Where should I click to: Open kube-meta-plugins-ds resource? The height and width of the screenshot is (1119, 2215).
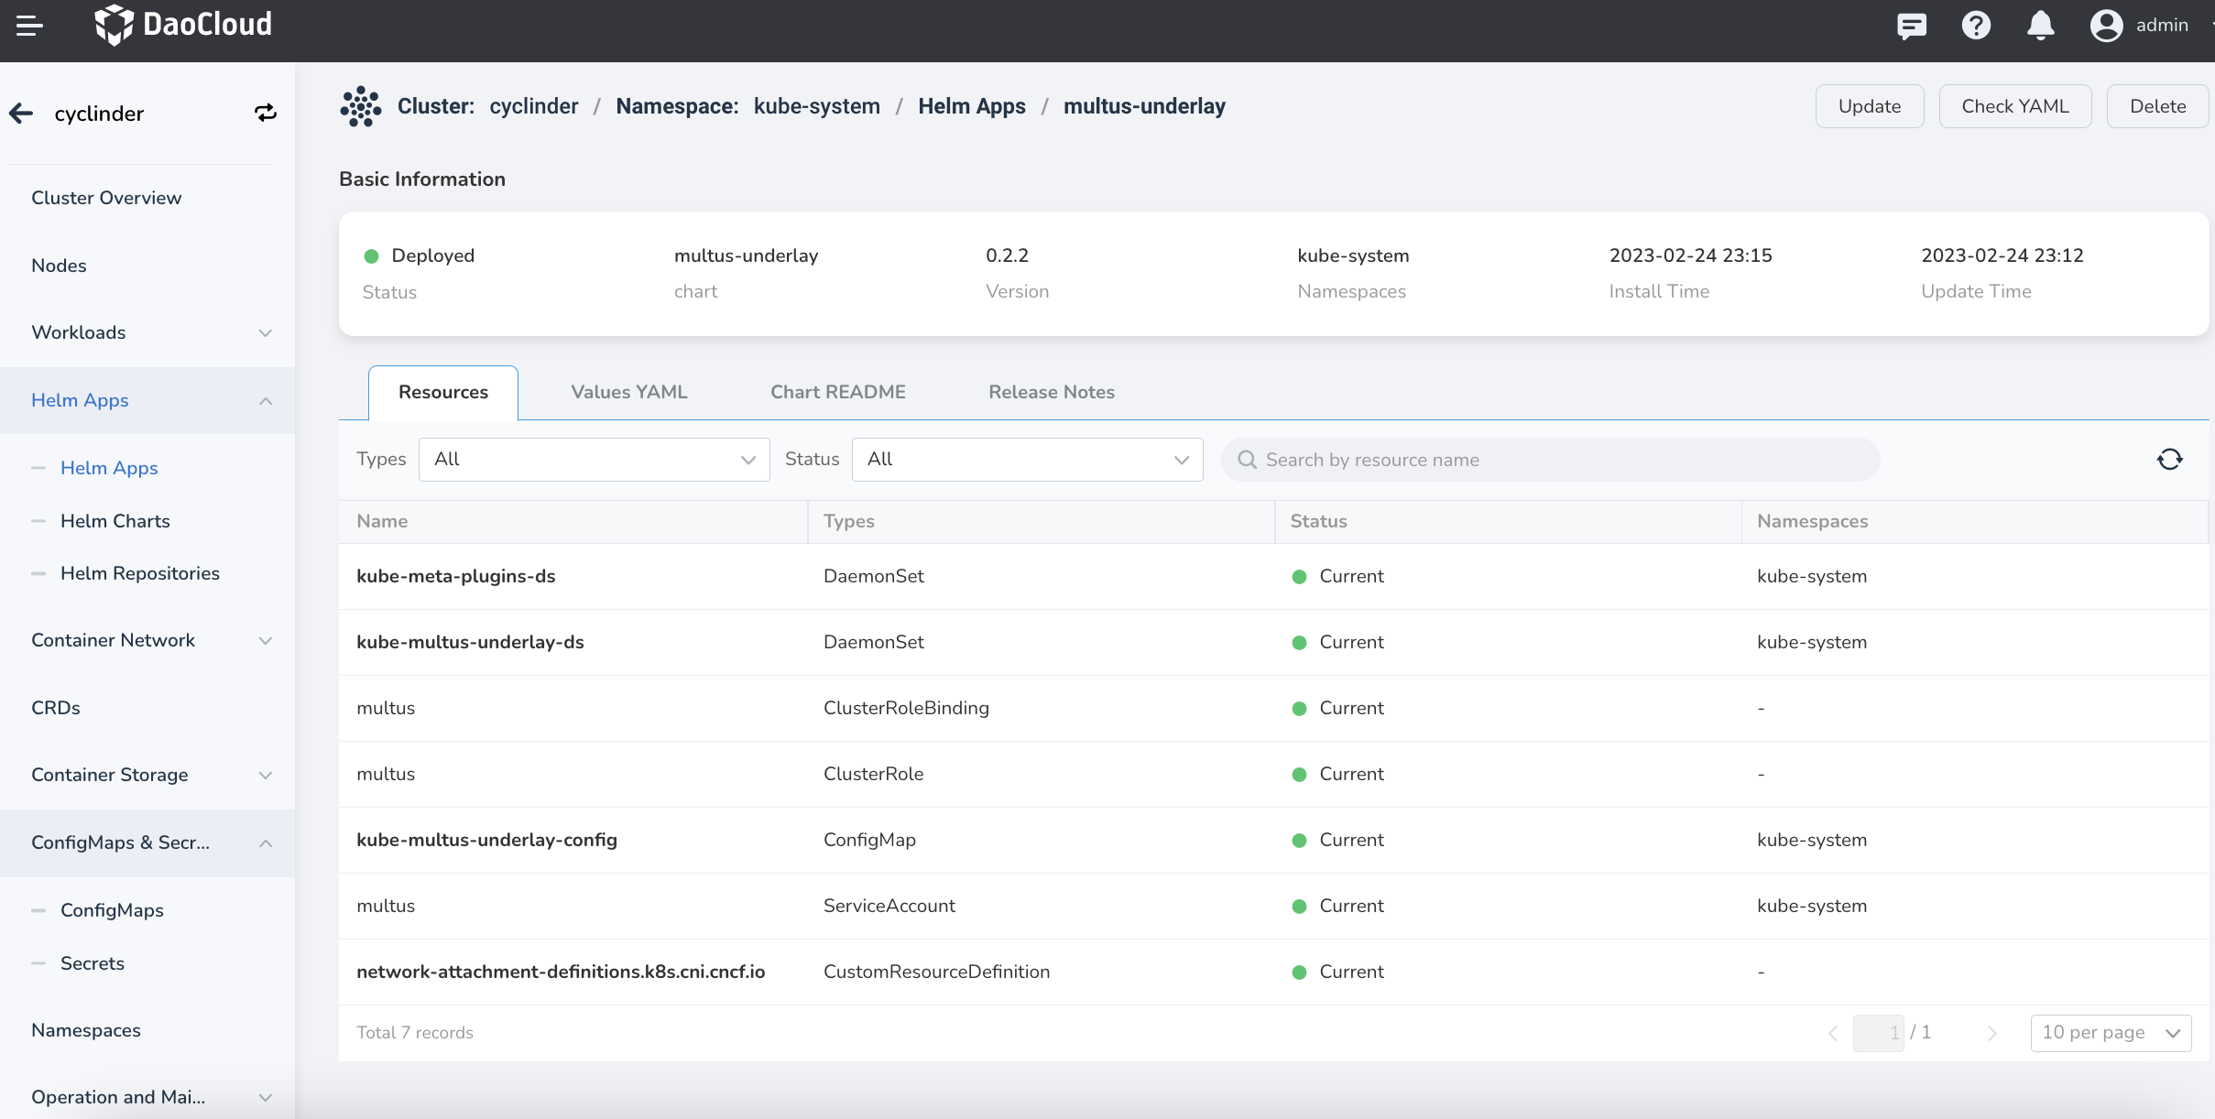pyautogui.click(x=456, y=576)
